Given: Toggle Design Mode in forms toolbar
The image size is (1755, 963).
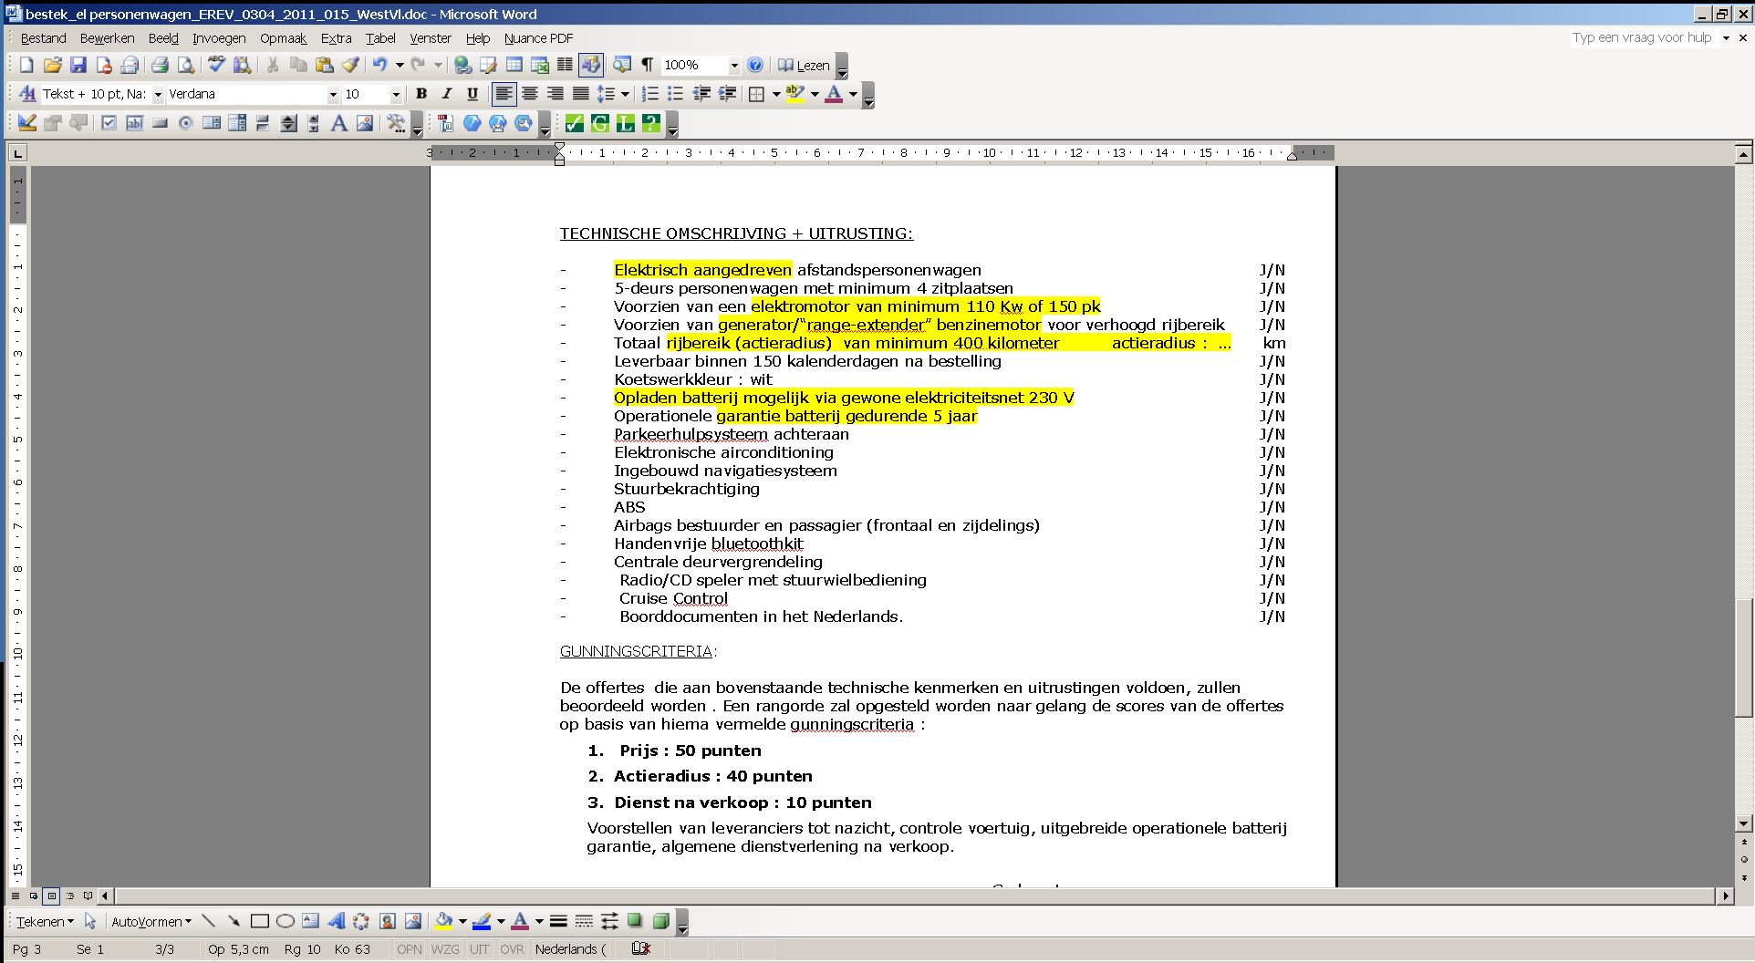Looking at the screenshot, I should [x=27, y=123].
